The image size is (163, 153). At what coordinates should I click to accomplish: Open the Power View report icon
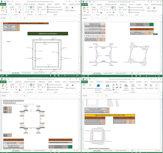133,87
